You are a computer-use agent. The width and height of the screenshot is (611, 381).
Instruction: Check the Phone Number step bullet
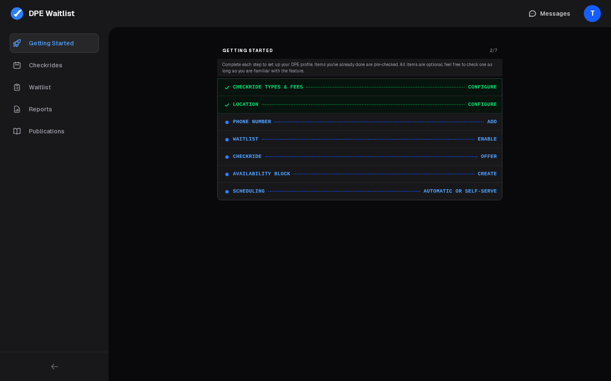click(x=227, y=122)
